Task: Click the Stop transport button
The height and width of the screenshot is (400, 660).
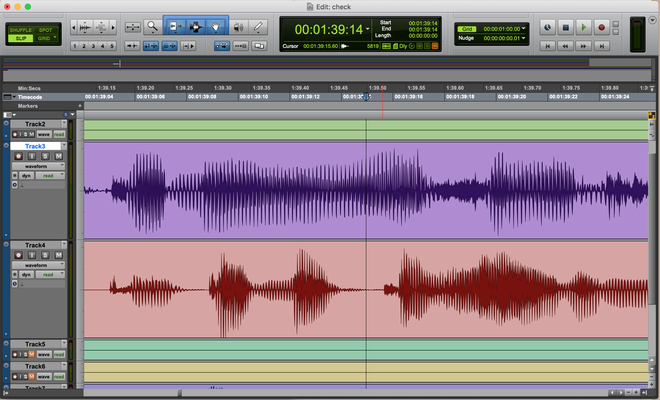Action: 565,27
